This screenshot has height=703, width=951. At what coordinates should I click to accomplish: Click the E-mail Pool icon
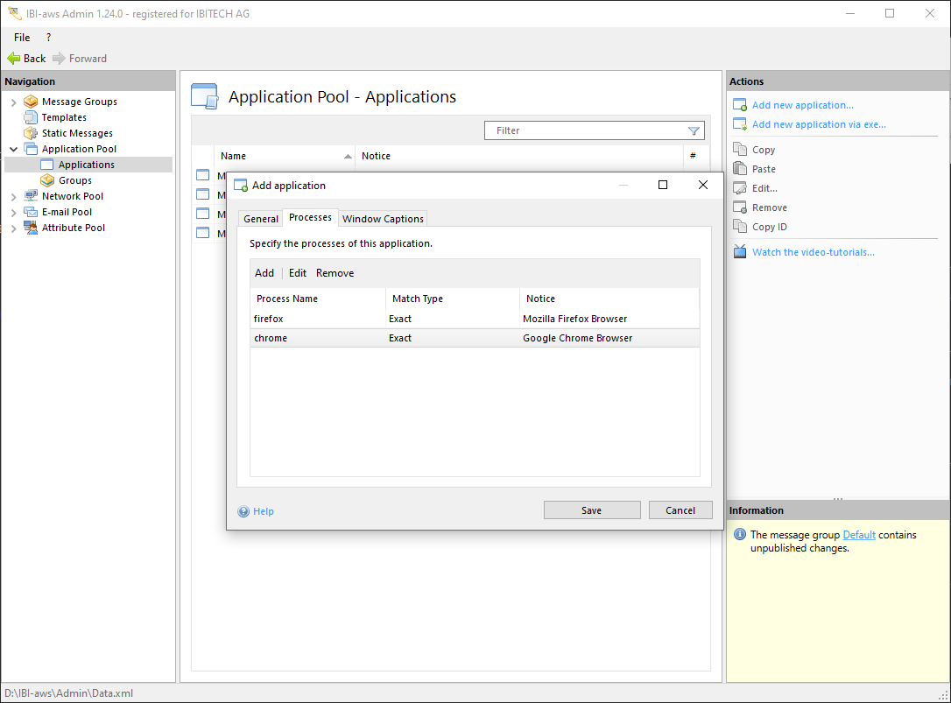(x=31, y=212)
